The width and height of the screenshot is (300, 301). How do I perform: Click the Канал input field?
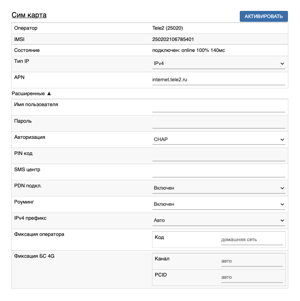251,261
